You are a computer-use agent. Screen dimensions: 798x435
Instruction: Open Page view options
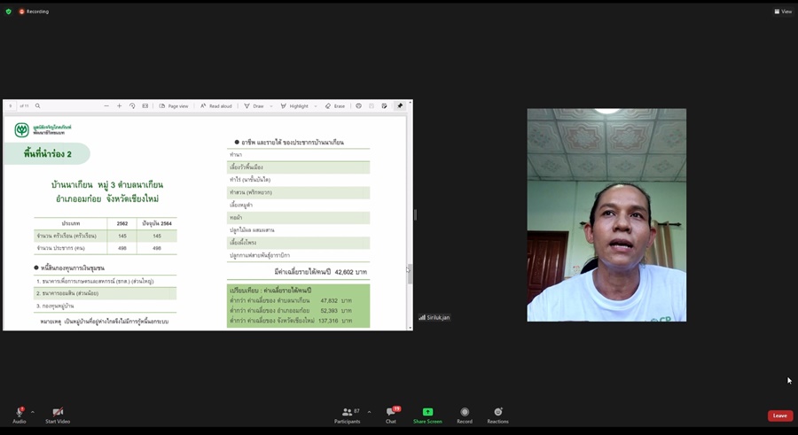click(174, 106)
